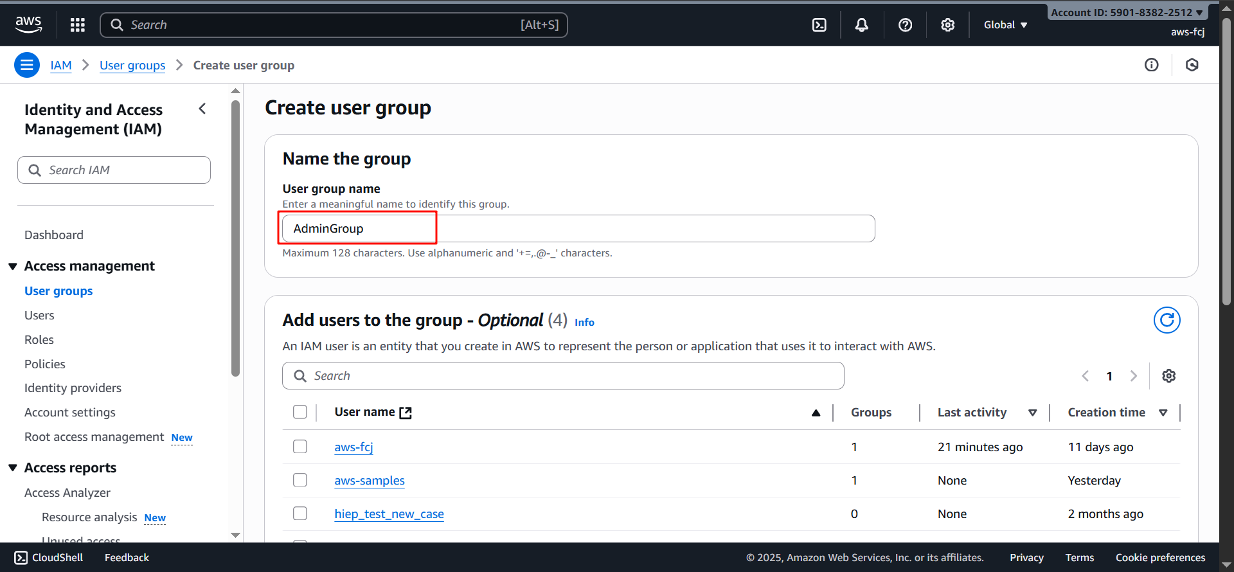Open the info panel icon near breadcrumbs
Viewport: 1234px width, 572px height.
[1151, 65]
